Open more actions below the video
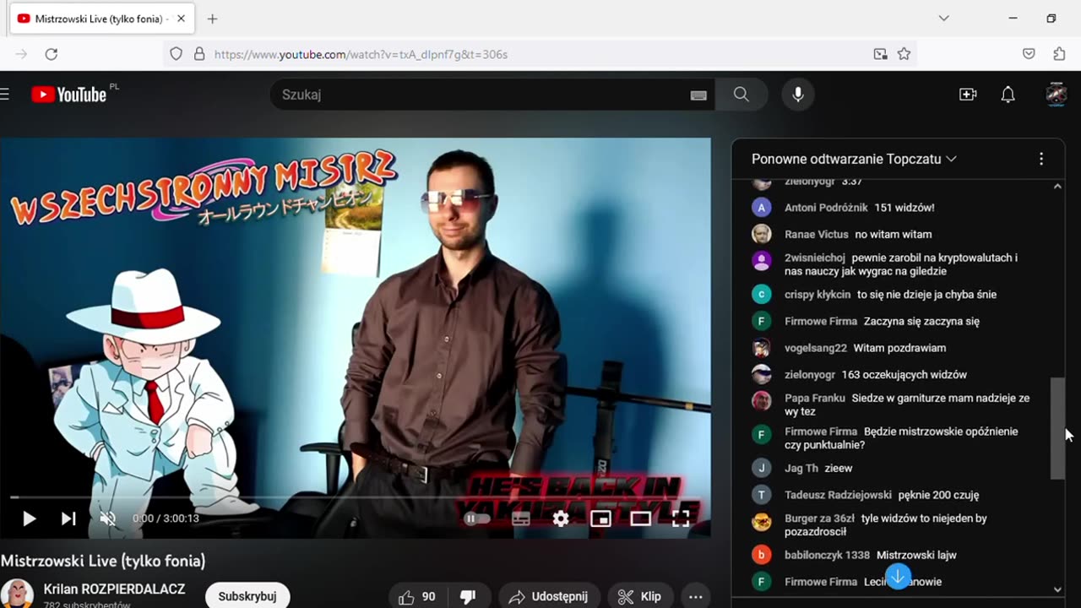This screenshot has width=1081, height=608. point(695,597)
